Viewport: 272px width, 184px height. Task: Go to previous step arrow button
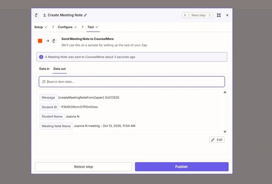tap(185, 15)
